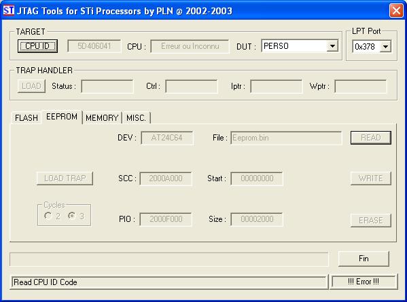Click the progress bar beside Fin
The image size is (407, 302).
169,259
